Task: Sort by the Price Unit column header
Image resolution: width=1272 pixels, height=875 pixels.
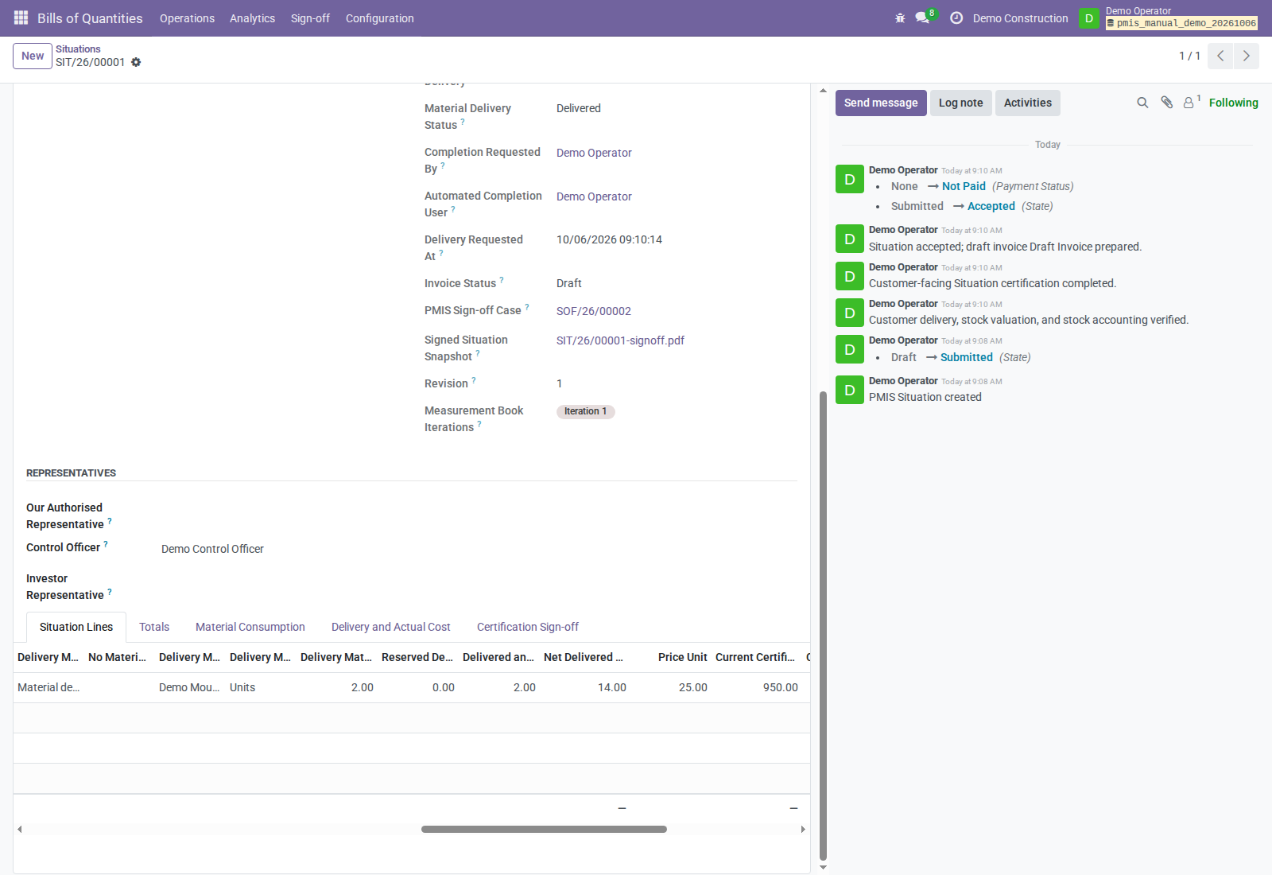Action: tap(682, 657)
